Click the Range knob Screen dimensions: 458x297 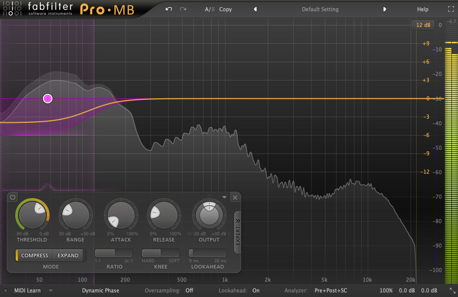pyautogui.click(x=75, y=215)
